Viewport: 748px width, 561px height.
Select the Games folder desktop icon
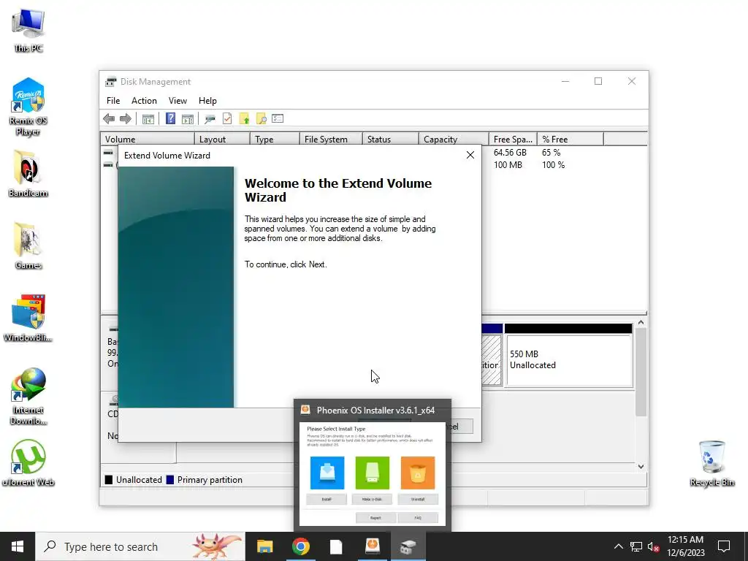[28, 245]
